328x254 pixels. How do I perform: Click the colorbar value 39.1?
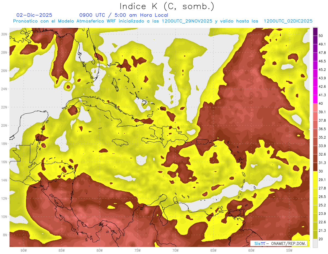(x=323, y=112)
